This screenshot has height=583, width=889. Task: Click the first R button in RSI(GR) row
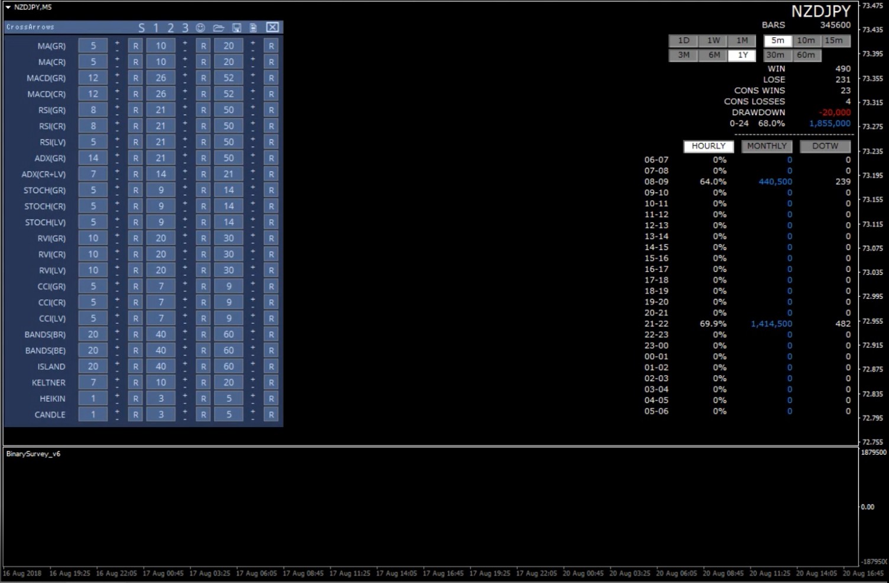click(x=136, y=110)
